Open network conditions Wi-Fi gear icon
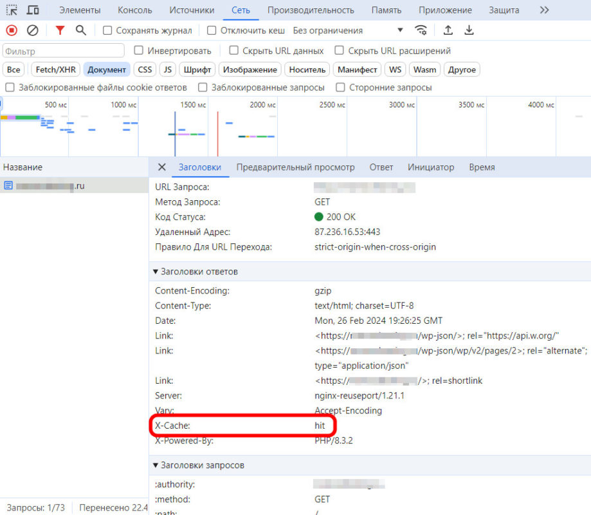Screen dimensions: 591x515 point(421,30)
